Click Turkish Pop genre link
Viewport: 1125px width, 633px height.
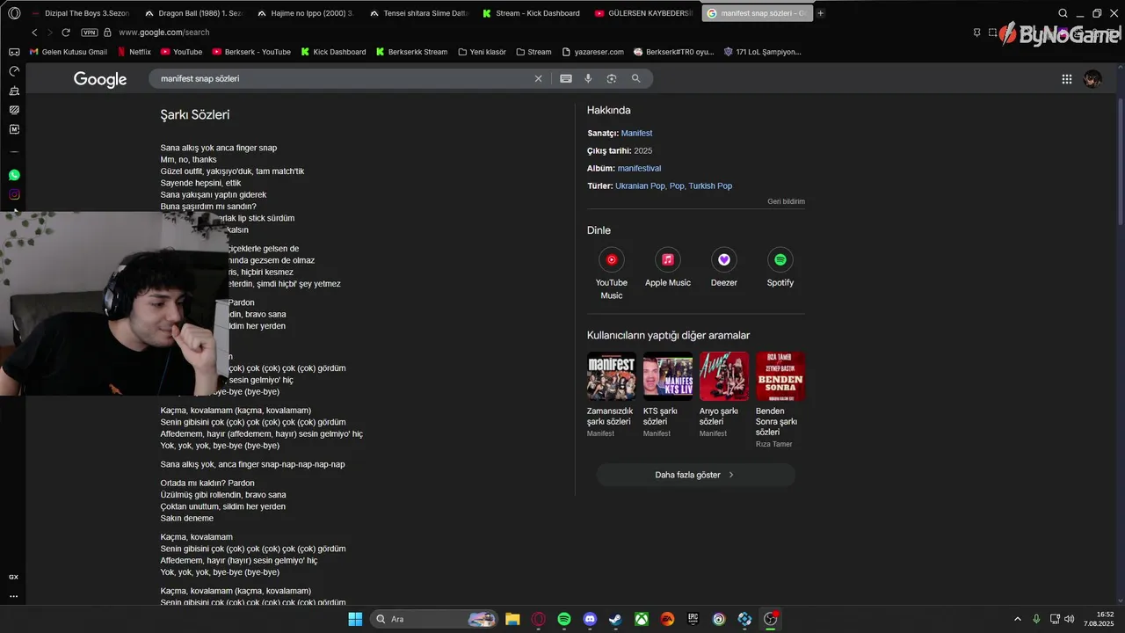click(710, 186)
